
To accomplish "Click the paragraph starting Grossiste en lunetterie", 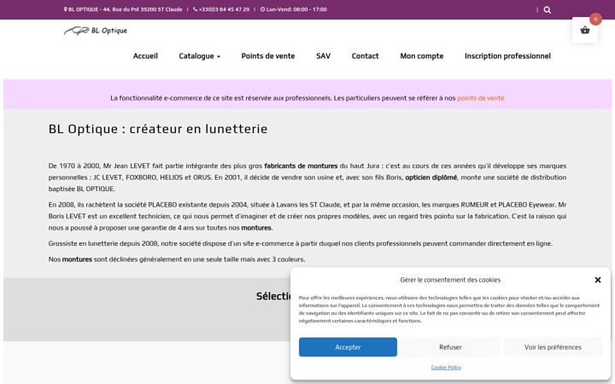I will coord(301,243).
